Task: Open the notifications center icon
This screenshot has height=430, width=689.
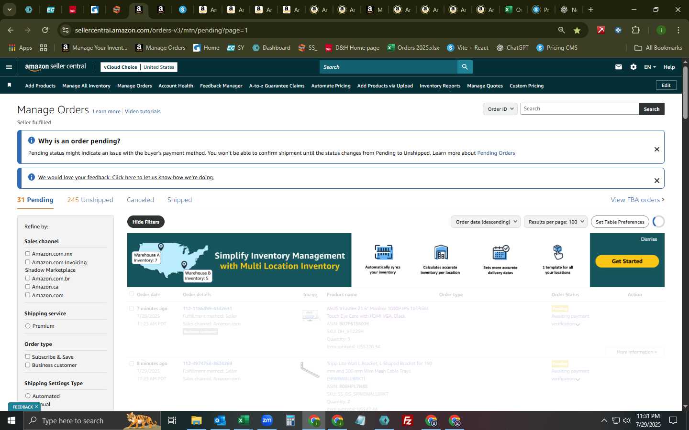Action: (x=673, y=420)
